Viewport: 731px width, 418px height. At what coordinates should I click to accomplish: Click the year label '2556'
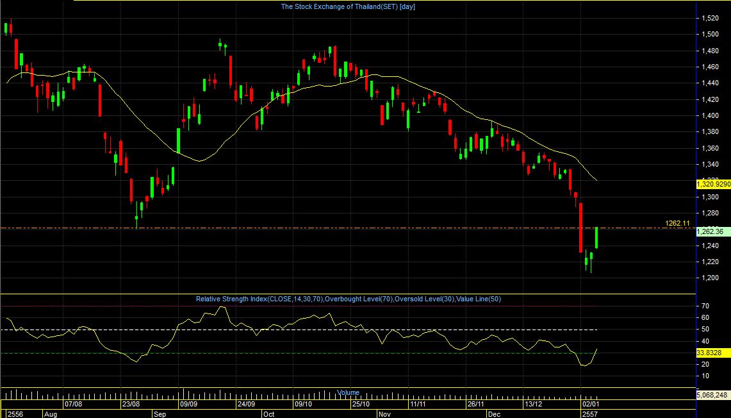[x=15, y=414]
